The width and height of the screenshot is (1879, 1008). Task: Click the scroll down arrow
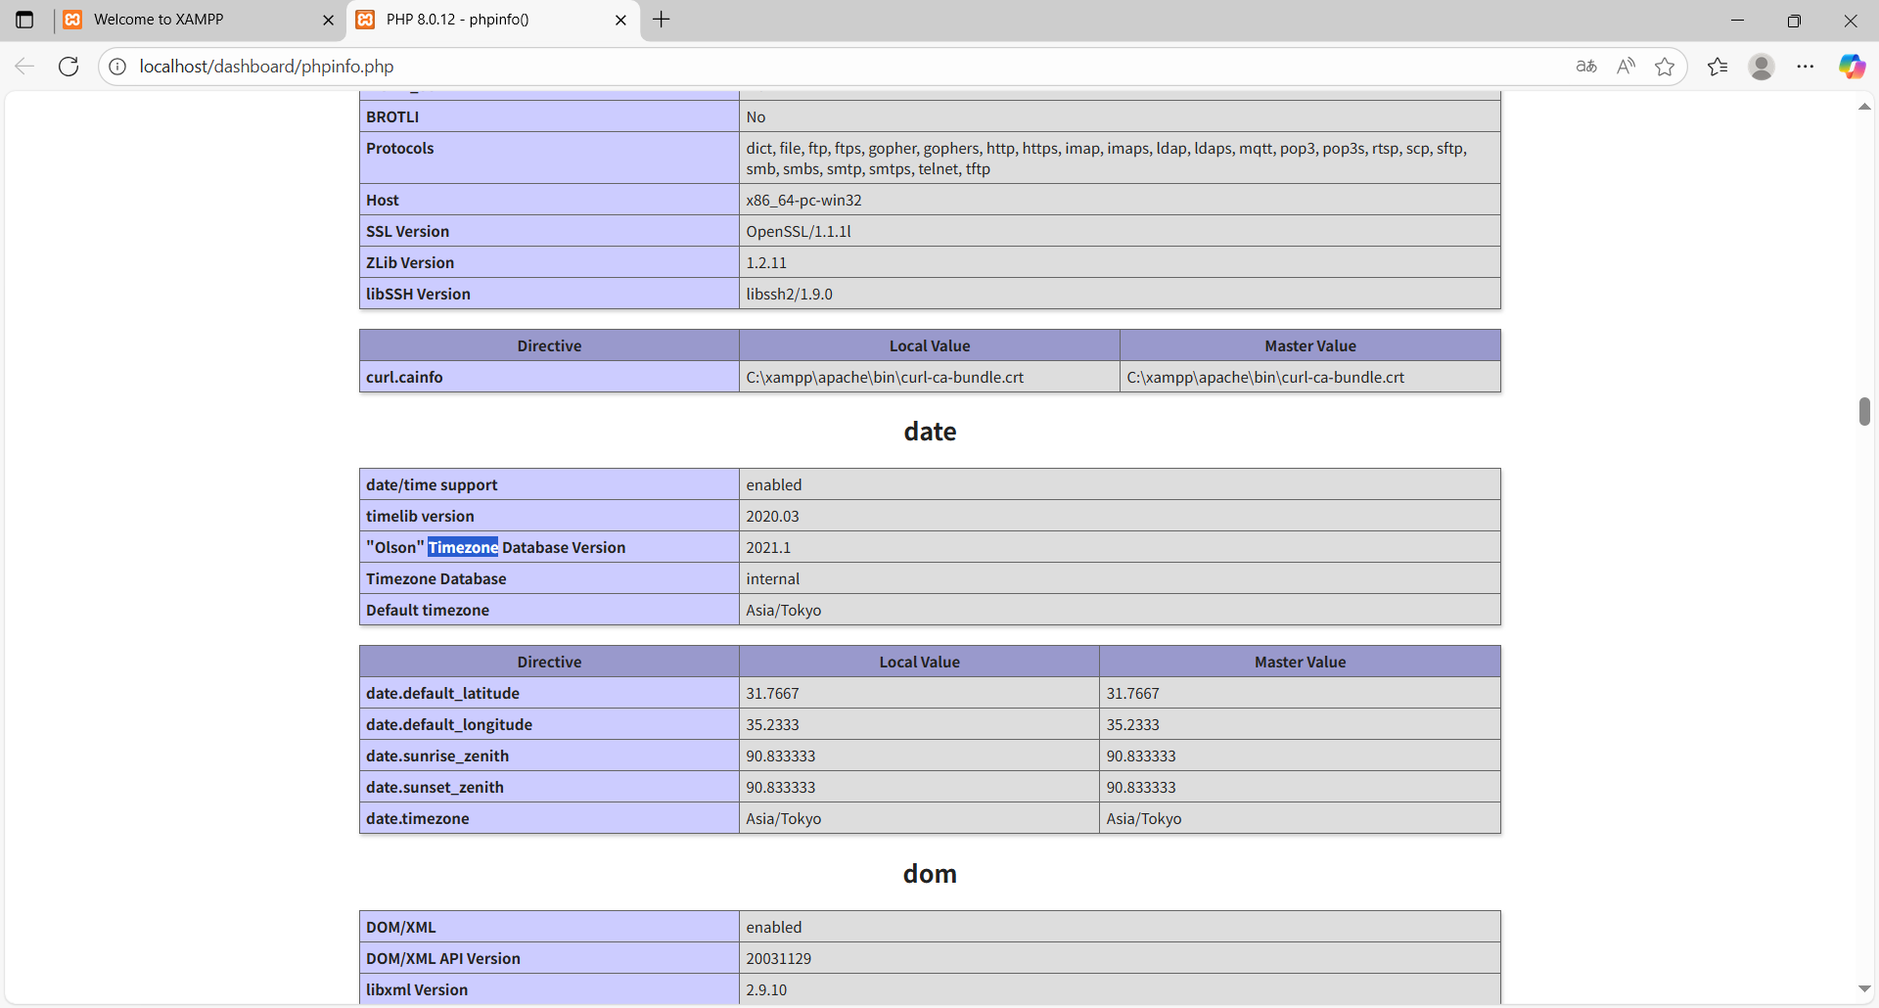tap(1864, 989)
